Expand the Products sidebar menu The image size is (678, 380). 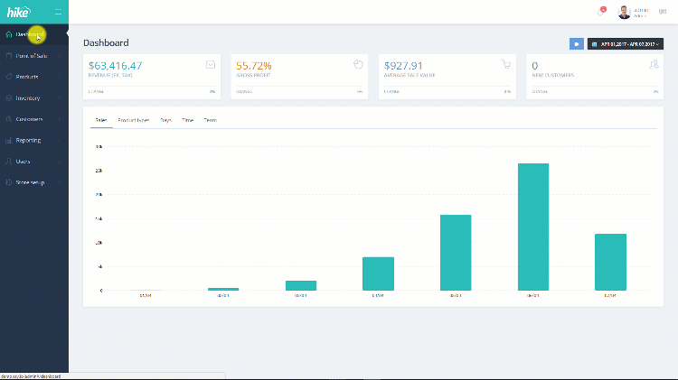coord(34,77)
